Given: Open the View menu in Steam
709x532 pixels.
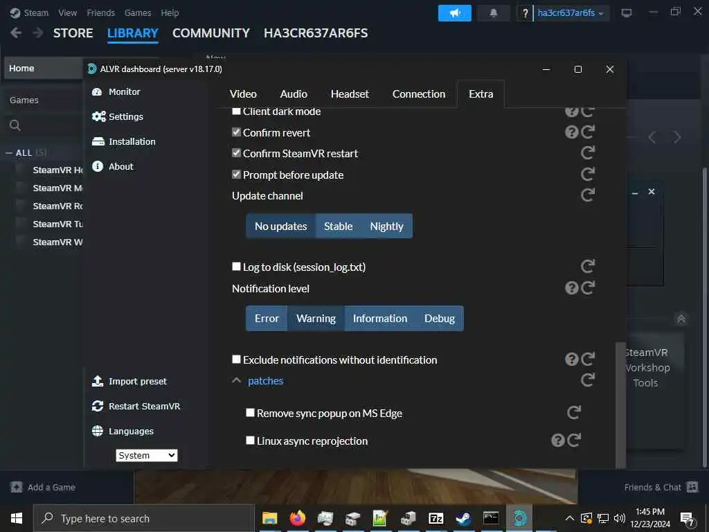Looking at the screenshot, I should 67,12.
